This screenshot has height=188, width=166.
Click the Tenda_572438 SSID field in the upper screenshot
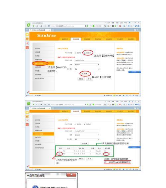pyautogui.click(x=87, y=60)
